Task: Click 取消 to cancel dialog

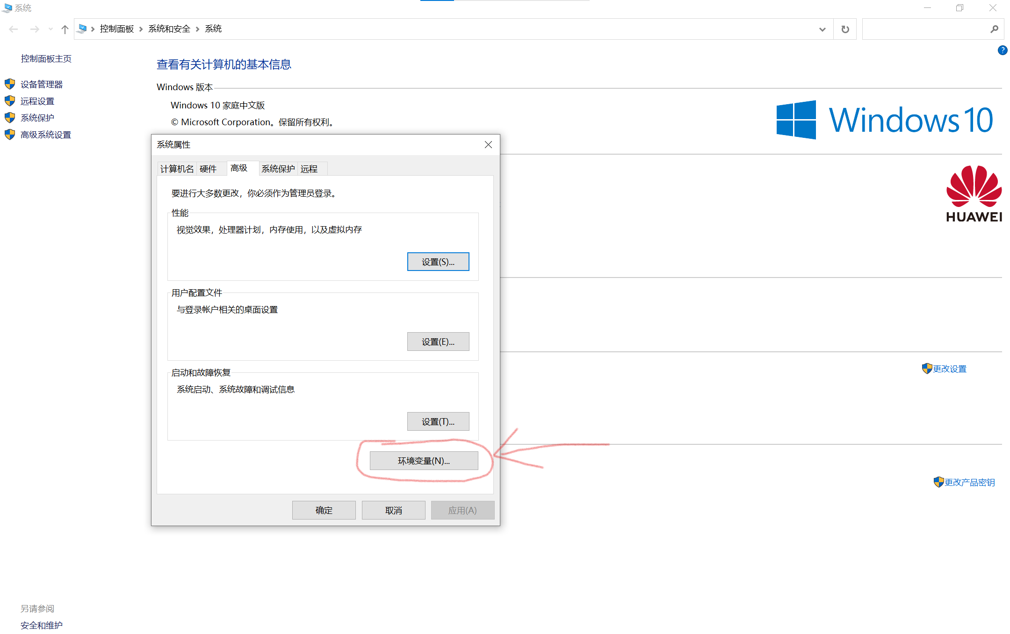Action: (394, 510)
